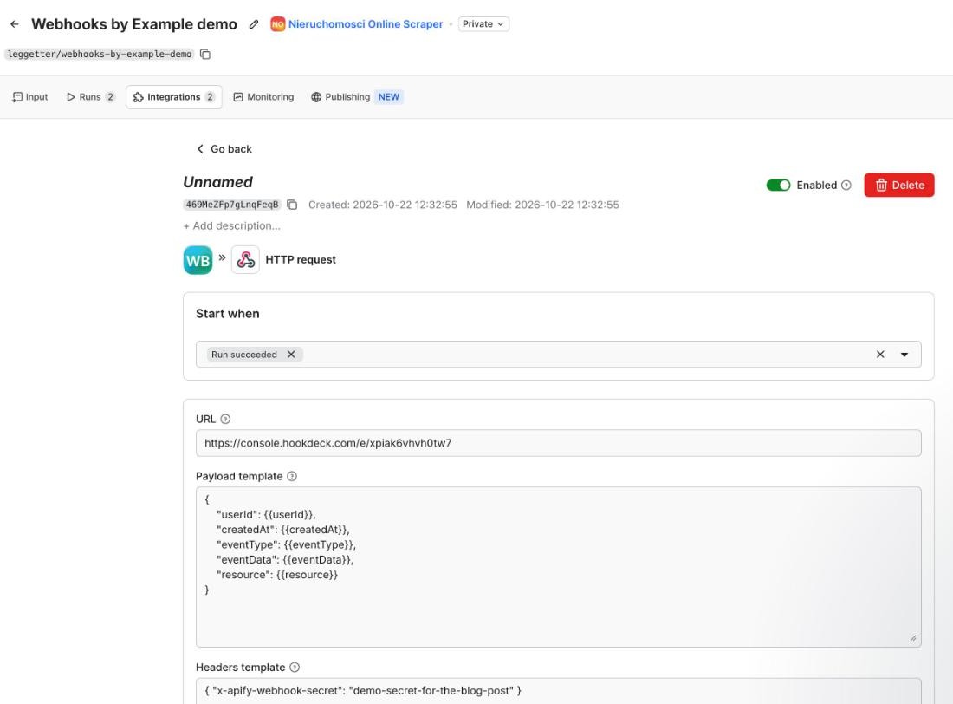Remove the Run succeeded event chip
Viewport: 953px width, 704px height.
291,354
